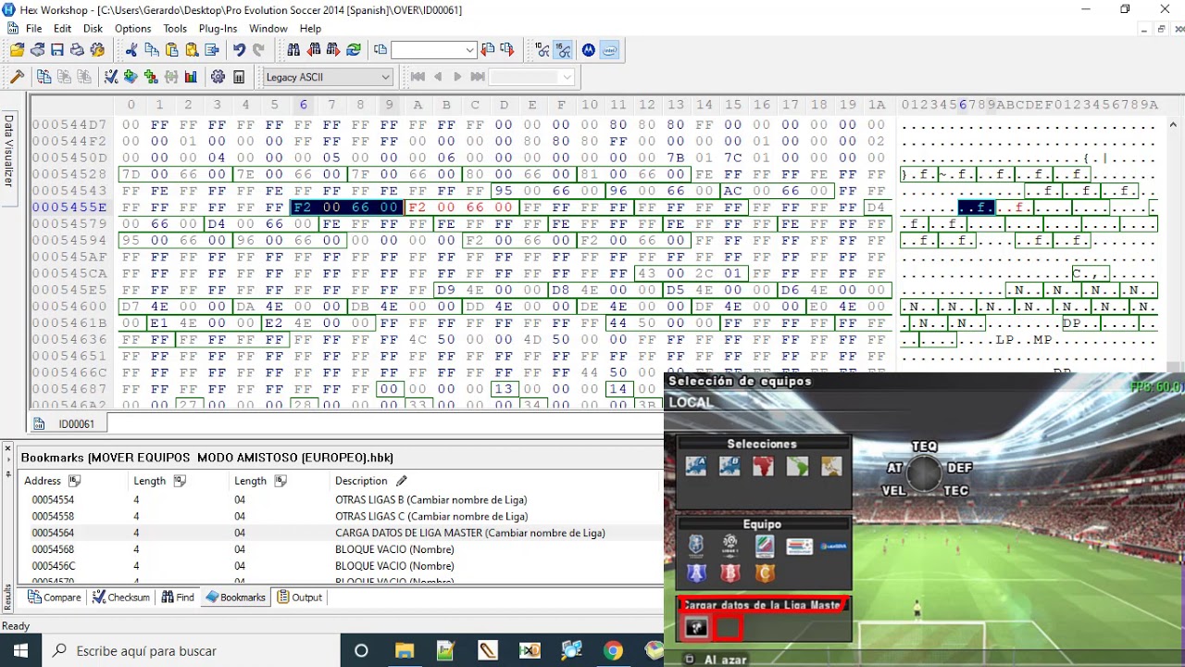Switch to the Output results tab
Screen dimensions: 1185x667
(x=300, y=598)
